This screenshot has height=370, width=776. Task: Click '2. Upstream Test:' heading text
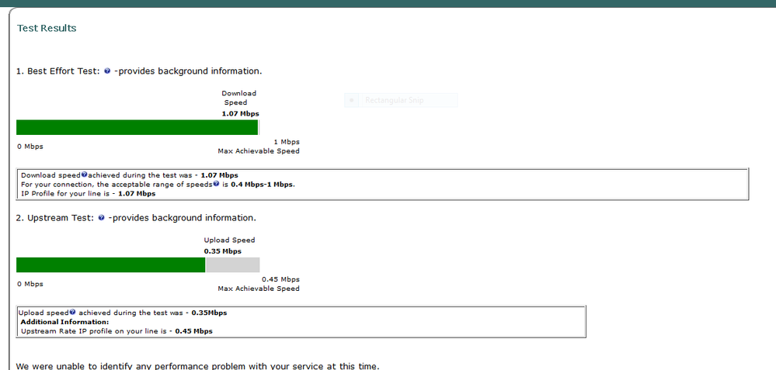pyautogui.click(x=55, y=218)
